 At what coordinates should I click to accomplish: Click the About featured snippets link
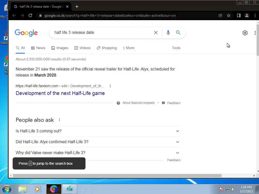(138, 103)
